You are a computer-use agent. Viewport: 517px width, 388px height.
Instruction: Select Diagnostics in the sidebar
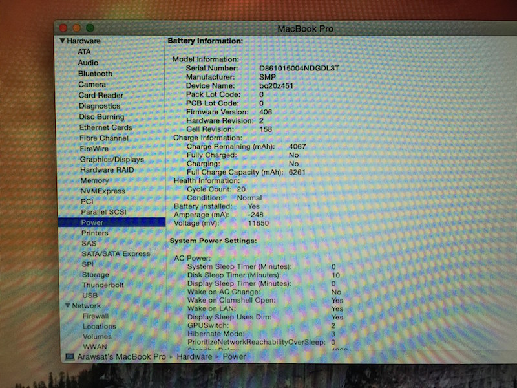coord(100,106)
